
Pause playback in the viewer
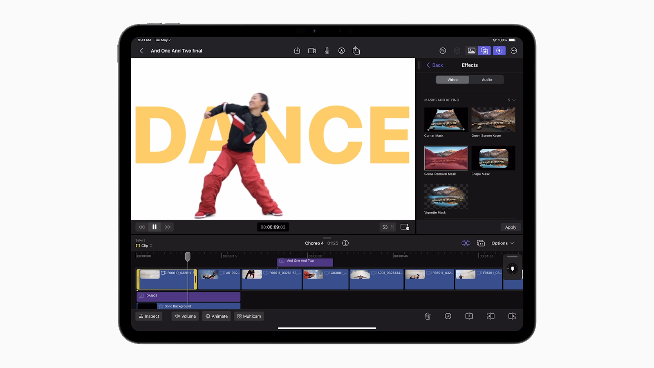(x=155, y=227)
